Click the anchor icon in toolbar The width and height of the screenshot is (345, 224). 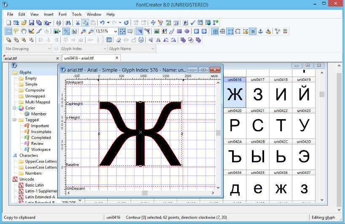[x=260, y=31]
